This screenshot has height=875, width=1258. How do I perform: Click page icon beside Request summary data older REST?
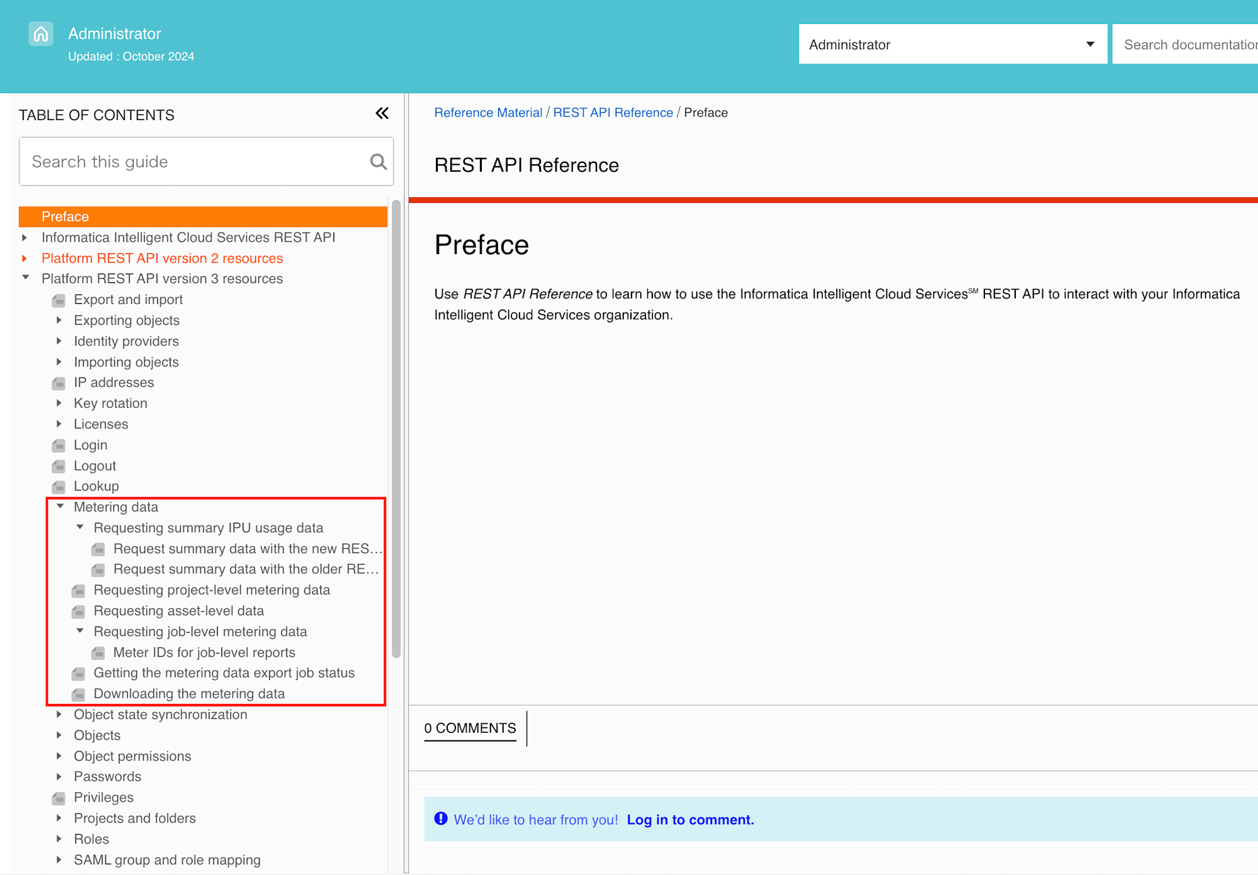pos(98,570)
